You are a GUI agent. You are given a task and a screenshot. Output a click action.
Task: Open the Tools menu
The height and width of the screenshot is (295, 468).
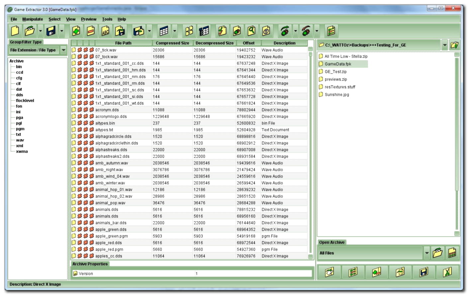(107, 19)
